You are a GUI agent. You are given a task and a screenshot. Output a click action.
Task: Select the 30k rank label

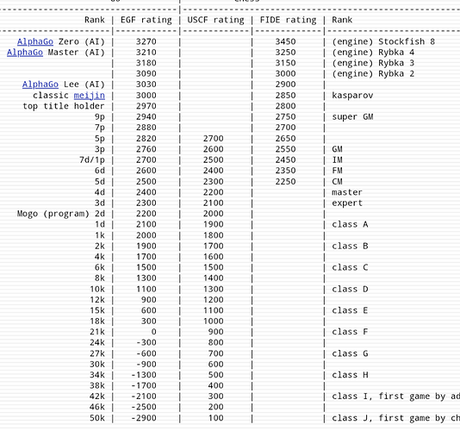point(97,365)
